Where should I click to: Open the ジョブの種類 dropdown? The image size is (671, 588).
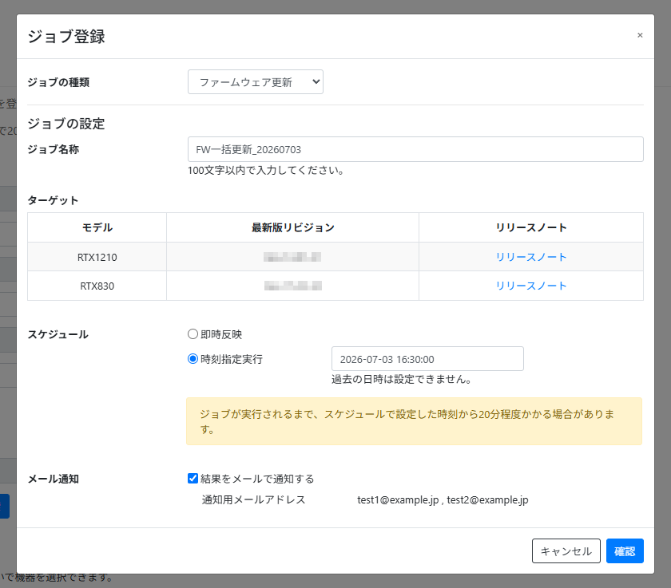pos(256,81)
